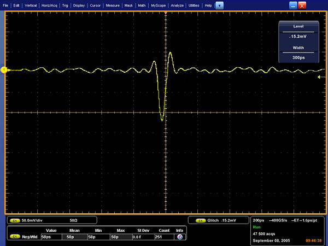
Task: Open the NegWid measurement info icon
Action: click(x=179, y=237)
